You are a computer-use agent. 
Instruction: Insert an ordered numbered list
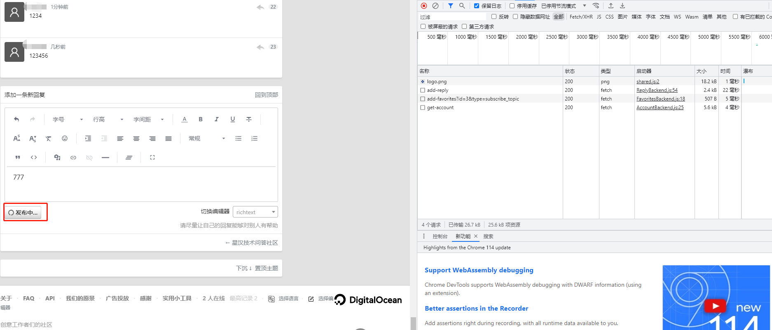(x=255, y=138)
